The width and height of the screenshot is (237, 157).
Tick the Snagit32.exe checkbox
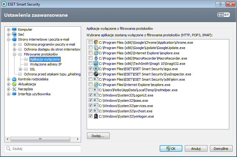[x=90, y=63]
